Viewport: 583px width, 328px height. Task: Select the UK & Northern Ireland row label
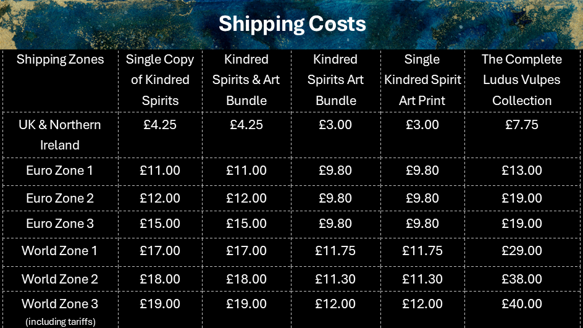60,135
